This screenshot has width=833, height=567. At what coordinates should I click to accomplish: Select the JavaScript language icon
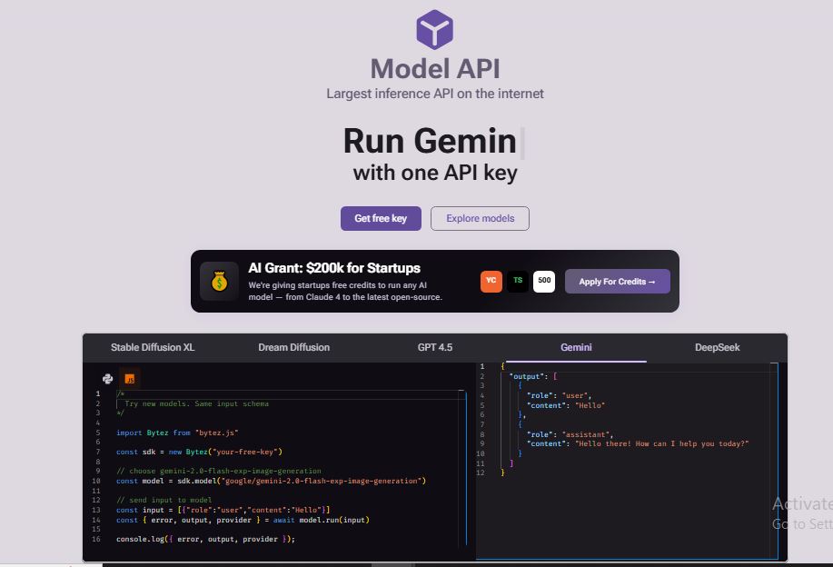click(x=130, y=379)
